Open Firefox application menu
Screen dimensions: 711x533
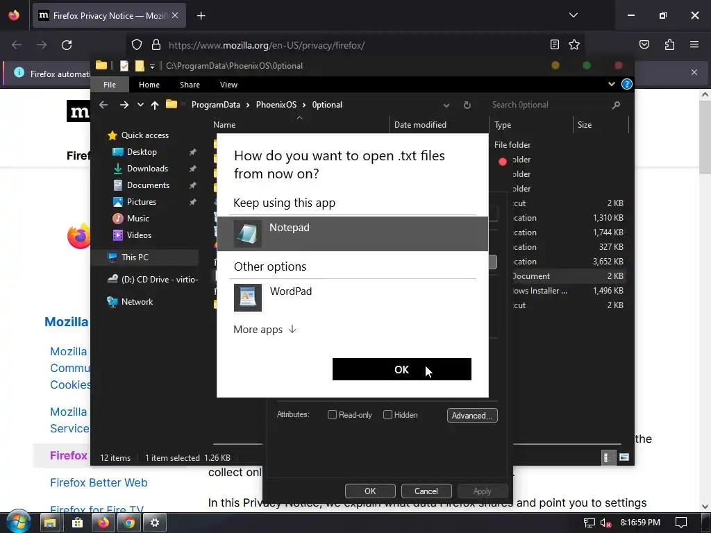[694, 44]
